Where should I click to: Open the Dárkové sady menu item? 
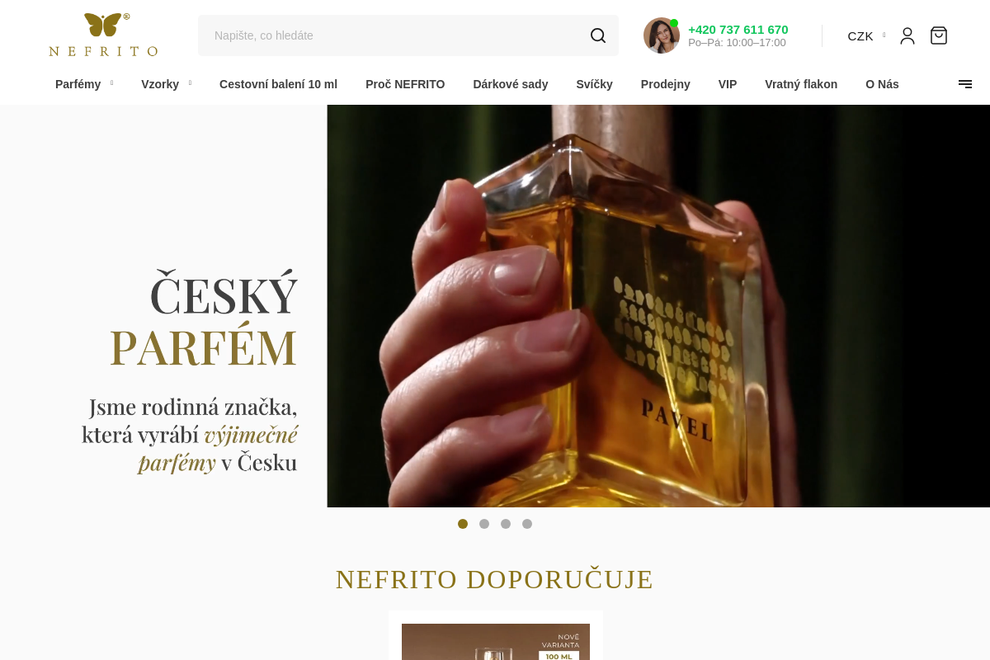[510, 84]
